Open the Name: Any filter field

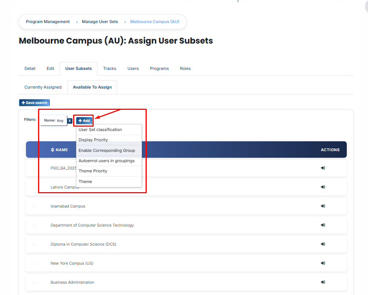54,120
